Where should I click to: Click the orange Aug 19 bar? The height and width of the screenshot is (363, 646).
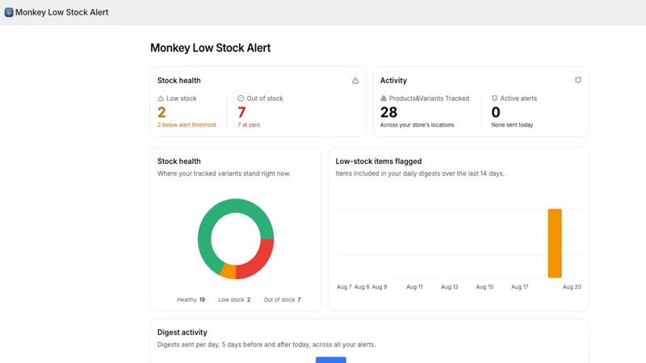tap(555, 244)
